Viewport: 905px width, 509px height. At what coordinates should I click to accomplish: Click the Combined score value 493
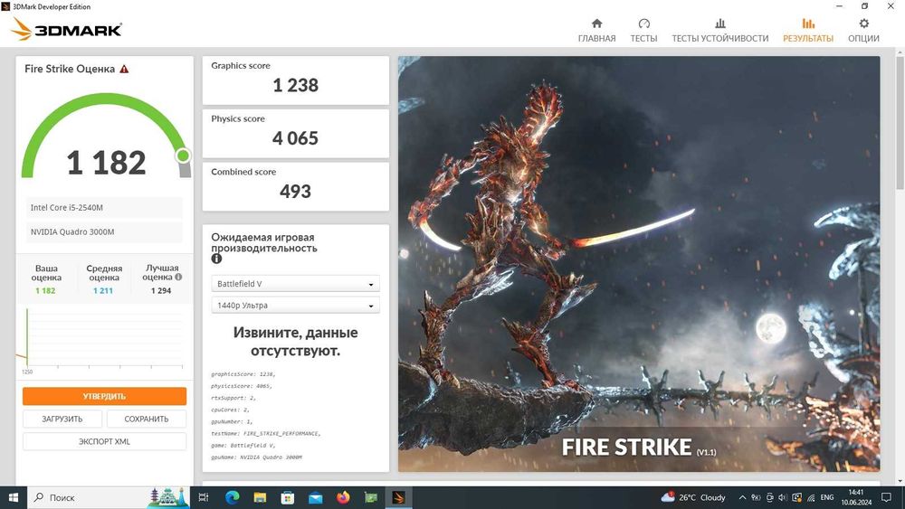tap(296, 192)
